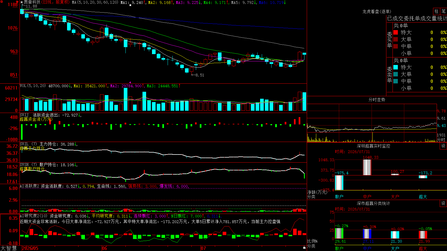This screenshot has width=447, height=251.
Task: Click the 委买单 section label
Action: tap(389, 40)
